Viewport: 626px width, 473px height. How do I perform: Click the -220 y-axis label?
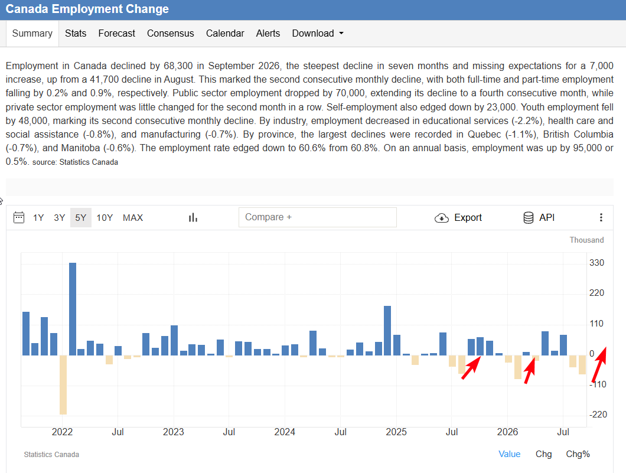598,415
